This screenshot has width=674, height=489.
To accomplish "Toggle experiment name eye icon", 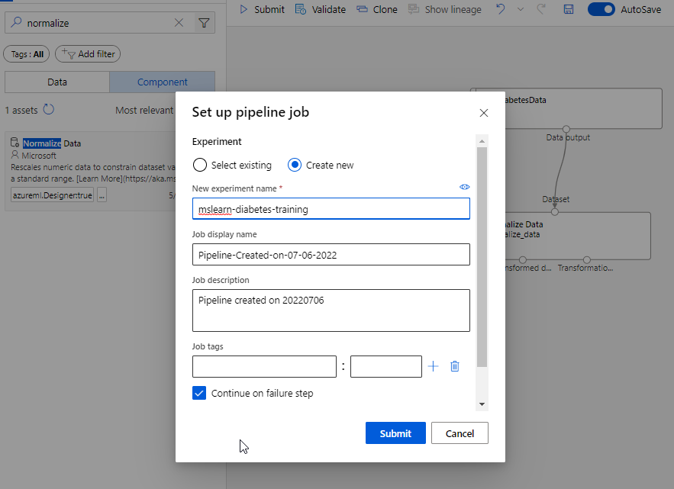I will (464, 187).
